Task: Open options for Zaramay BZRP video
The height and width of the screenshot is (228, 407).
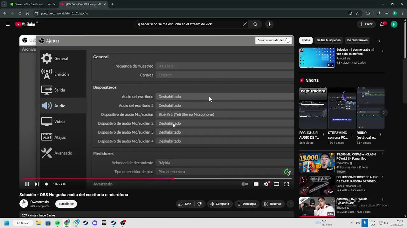Action: pyautogui.click(x=383, y=200)
